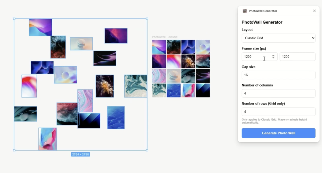This screenshot has height=173, width=322.
Task: Click the 2764 × 2750 selection size badge
Action: [81, 155]
